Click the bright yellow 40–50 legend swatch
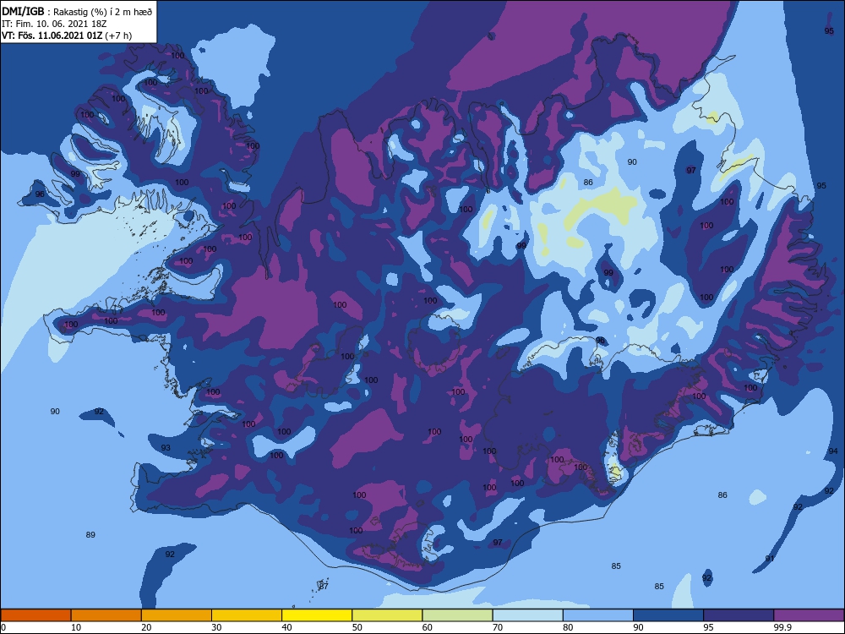 point(317,615)
